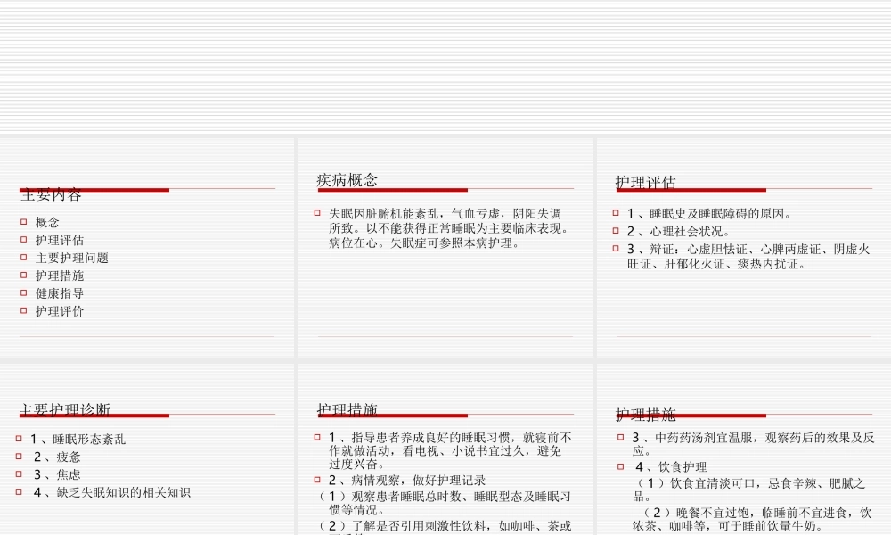Select the slide title 主要内容

[x=51, y=195]
